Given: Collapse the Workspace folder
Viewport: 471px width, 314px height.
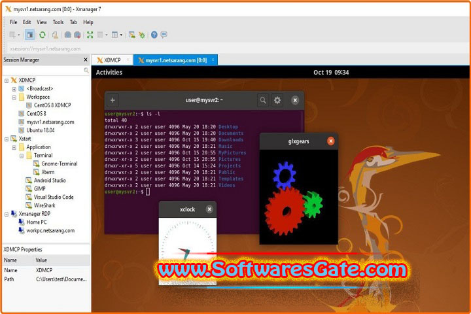Looking at the screenshot, I should tap(14, 97).
